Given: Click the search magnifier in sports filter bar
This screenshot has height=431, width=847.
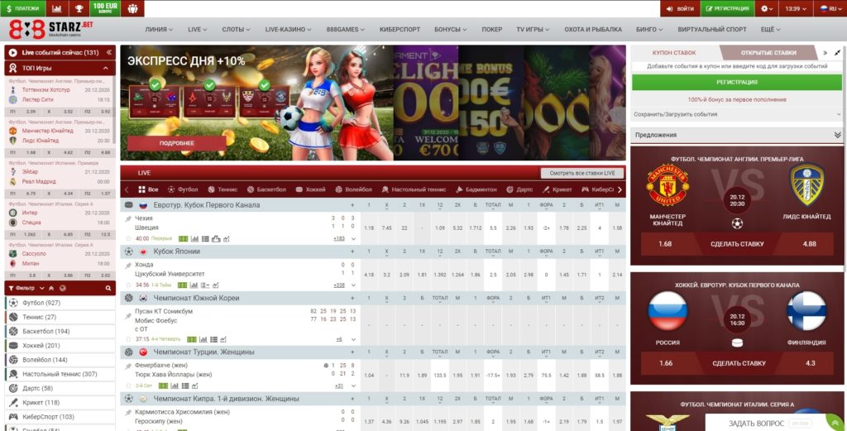Looking at the screenshot, I should pyautogui.click(x=107, y=287).
